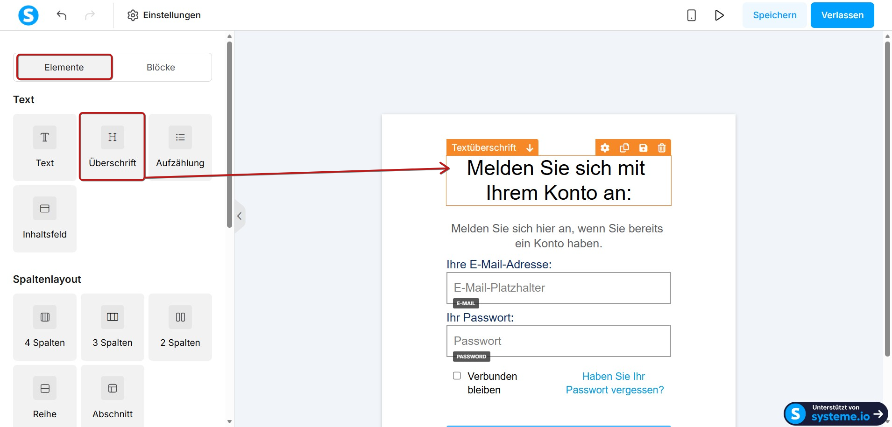Switch to the Blöcke tab
The height and width of the screenshot is (427, 892).
tap(161, 67)
